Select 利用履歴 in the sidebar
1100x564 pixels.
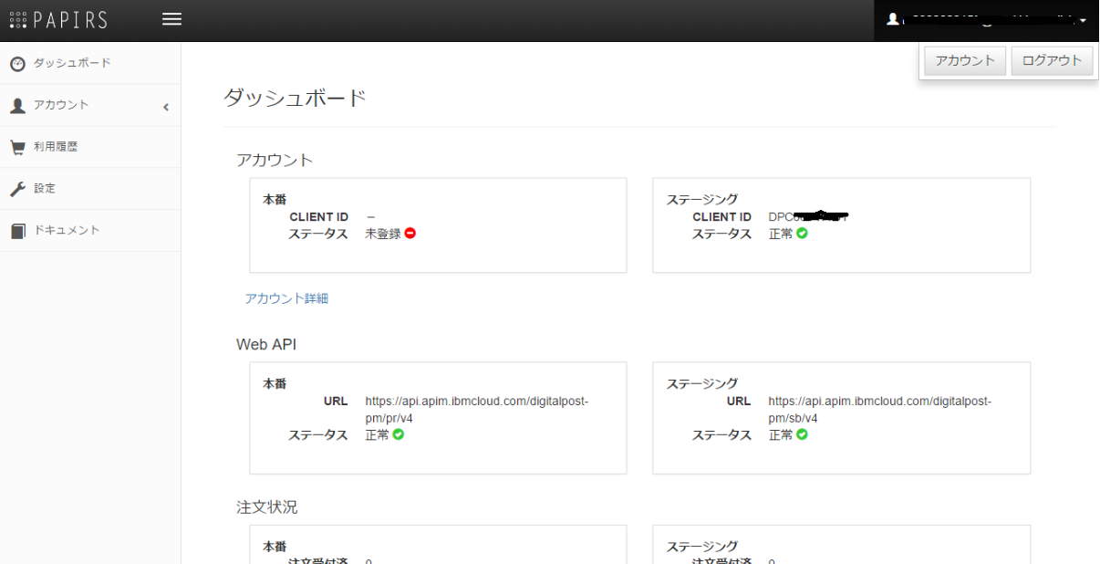(56, 147)
